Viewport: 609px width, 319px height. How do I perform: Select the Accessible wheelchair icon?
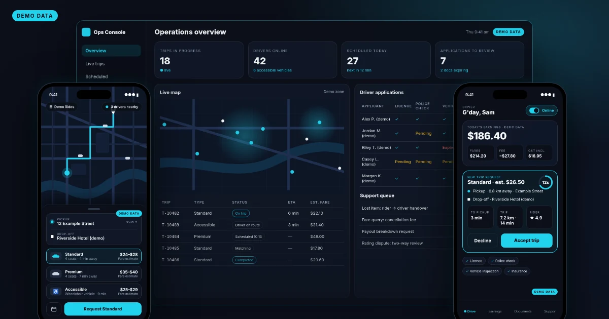56,291
